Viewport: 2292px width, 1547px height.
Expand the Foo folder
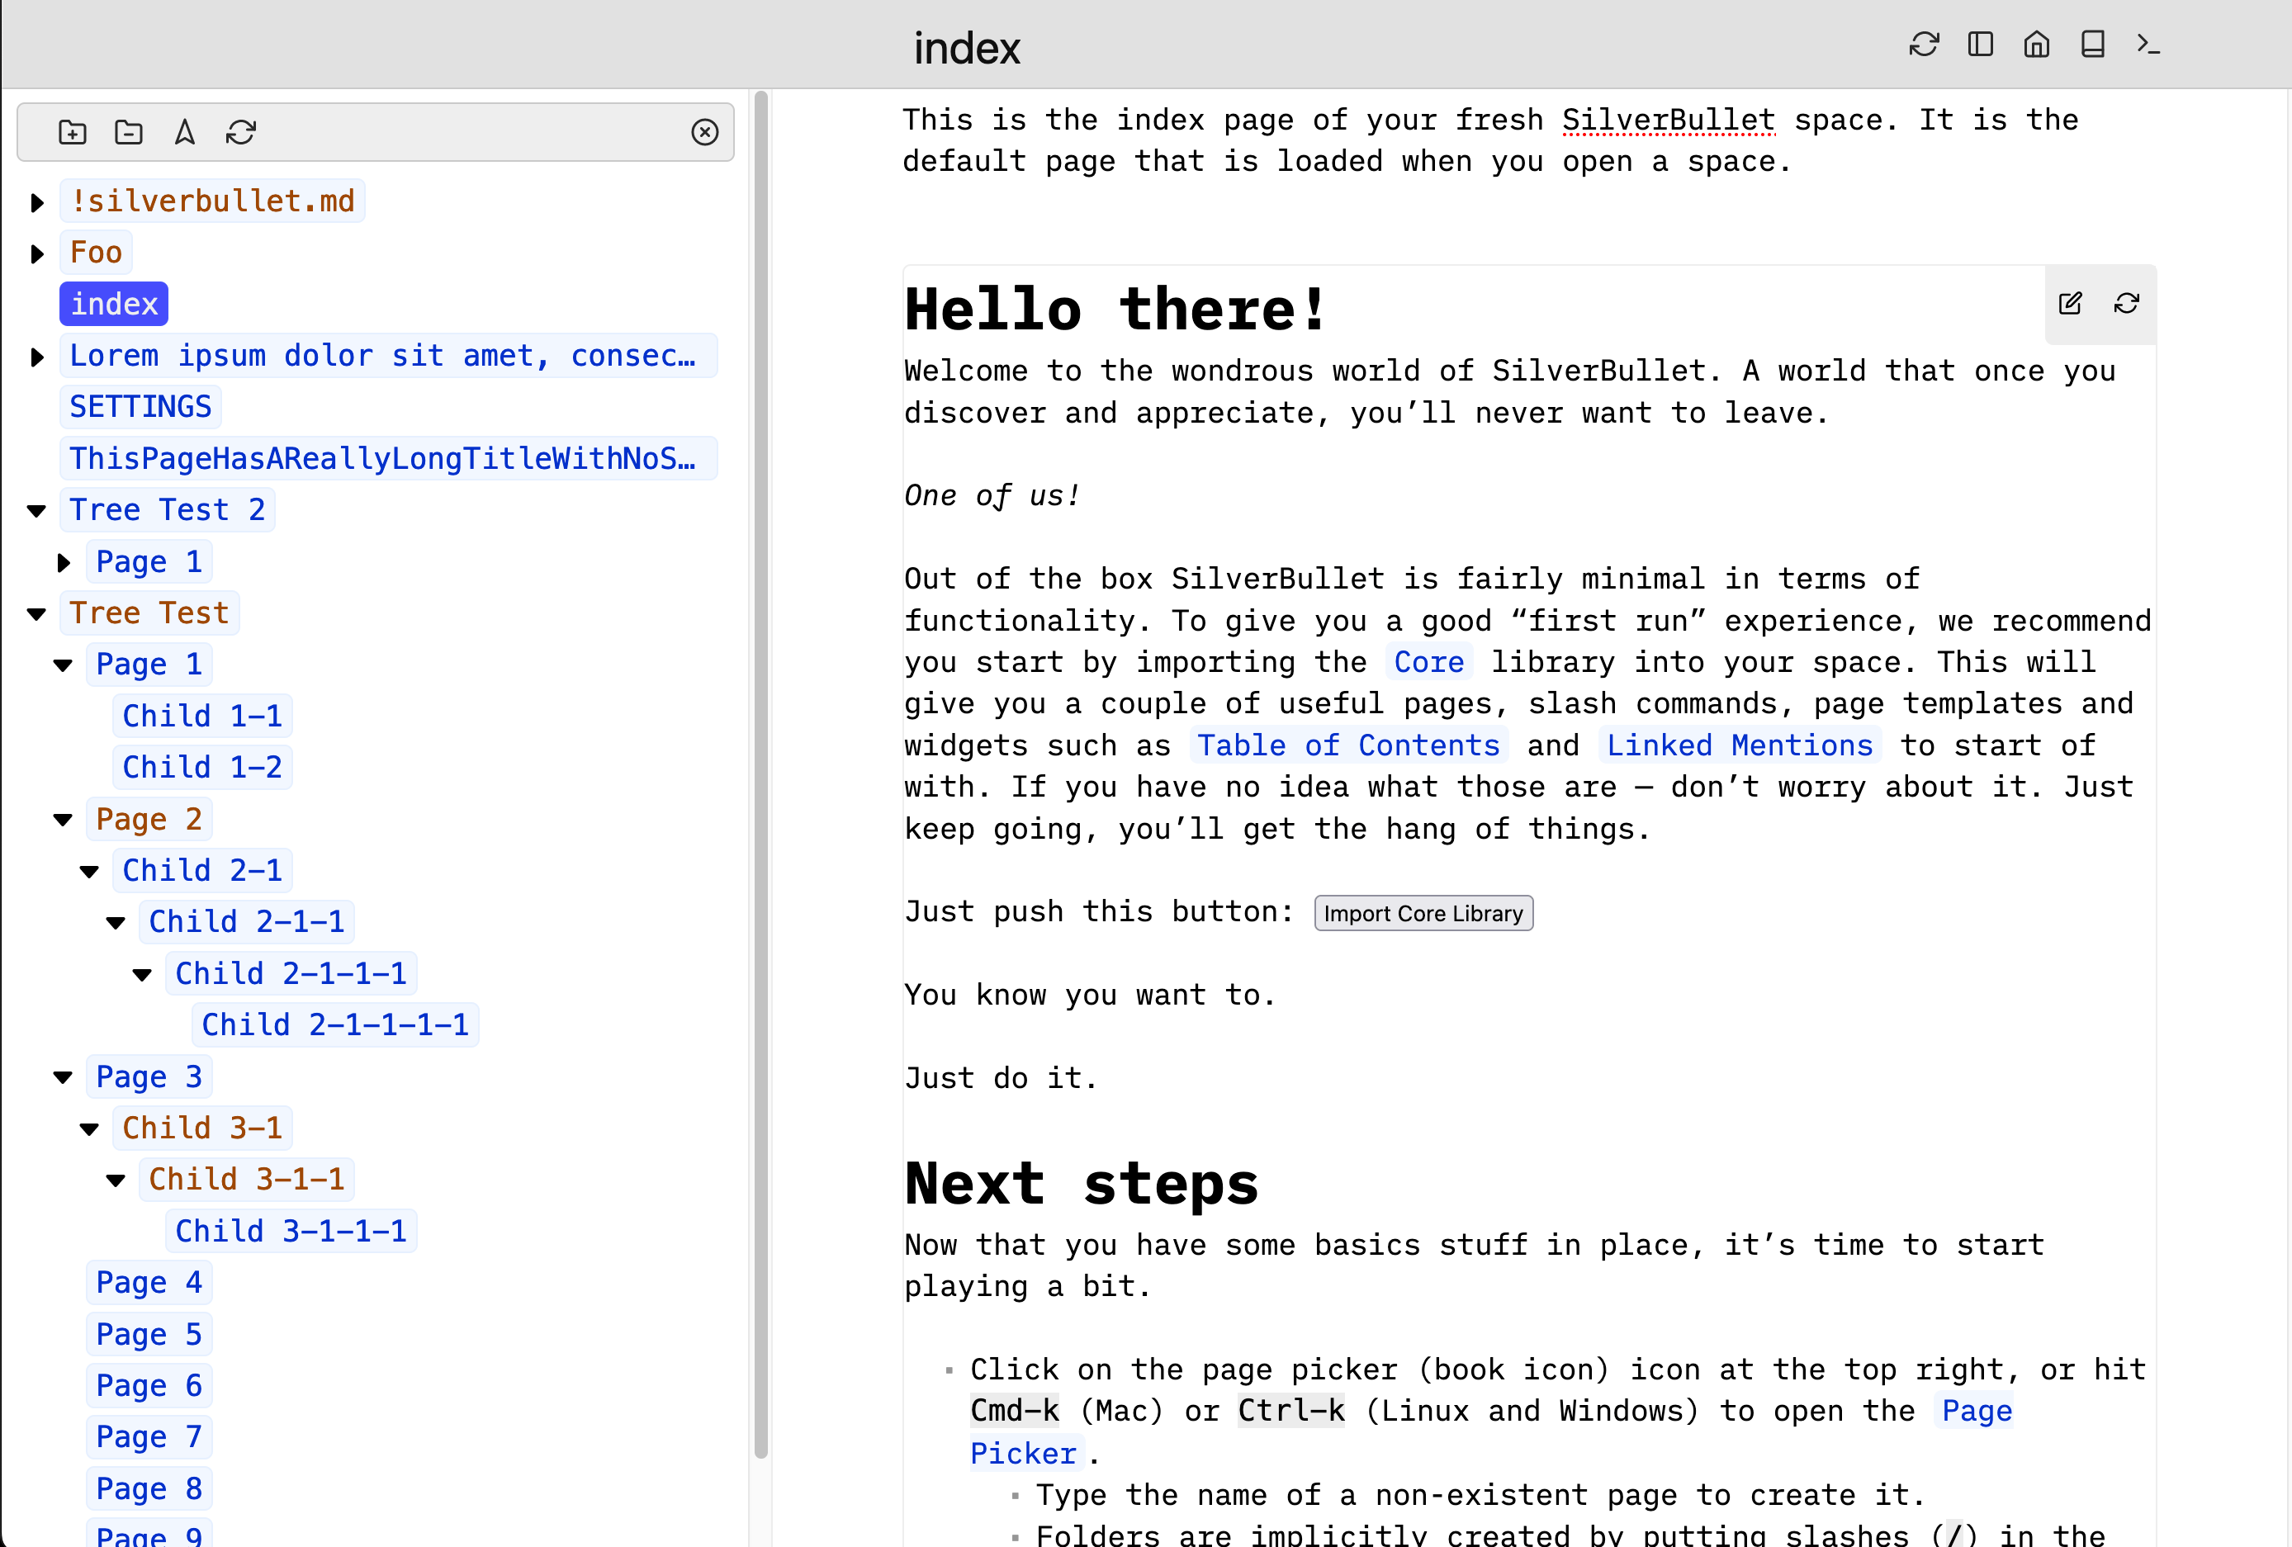37,254
